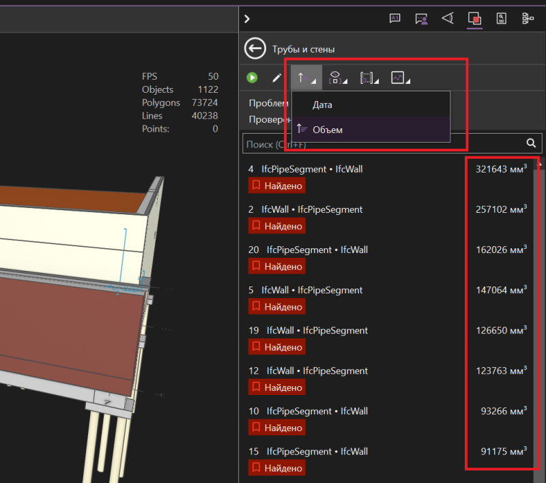This screenshot has height=483, width=546.
Task: Click Найдено status of clash 4
Action: (x=276, y=186)
